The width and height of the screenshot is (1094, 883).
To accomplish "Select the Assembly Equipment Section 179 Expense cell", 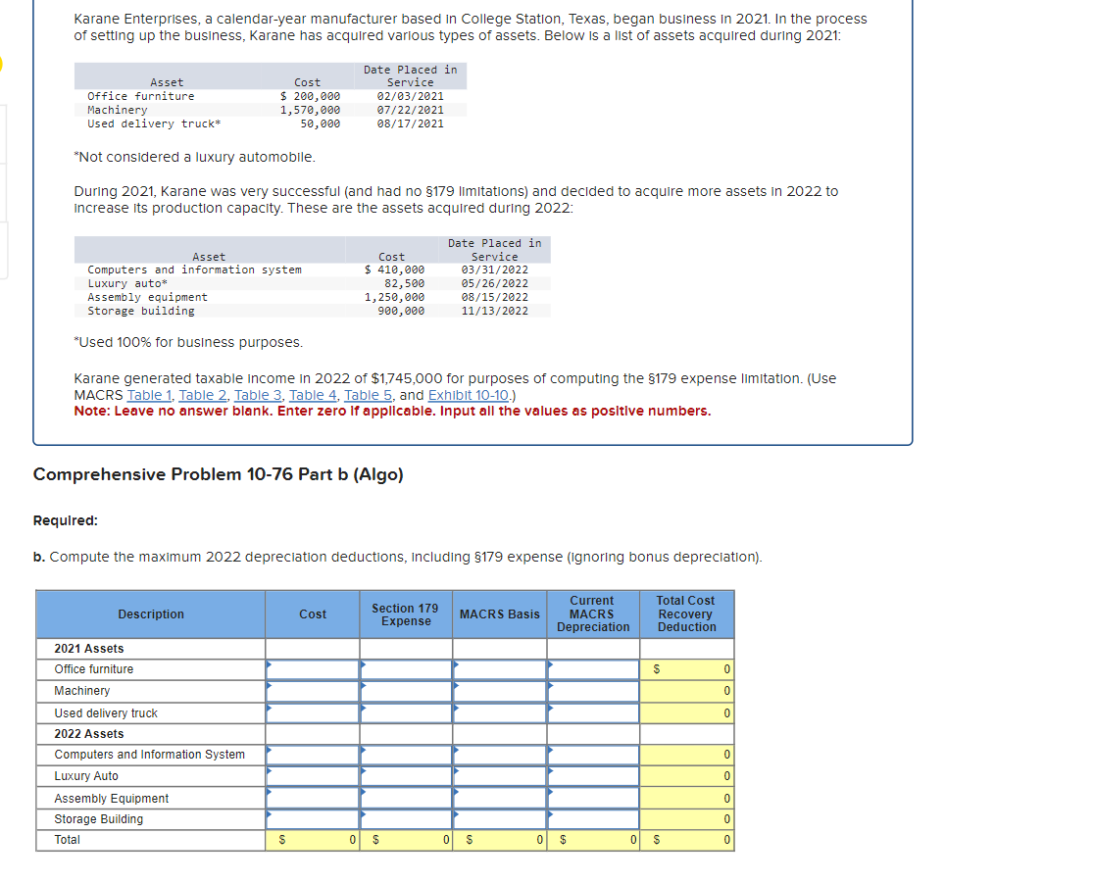I will 406,798.
